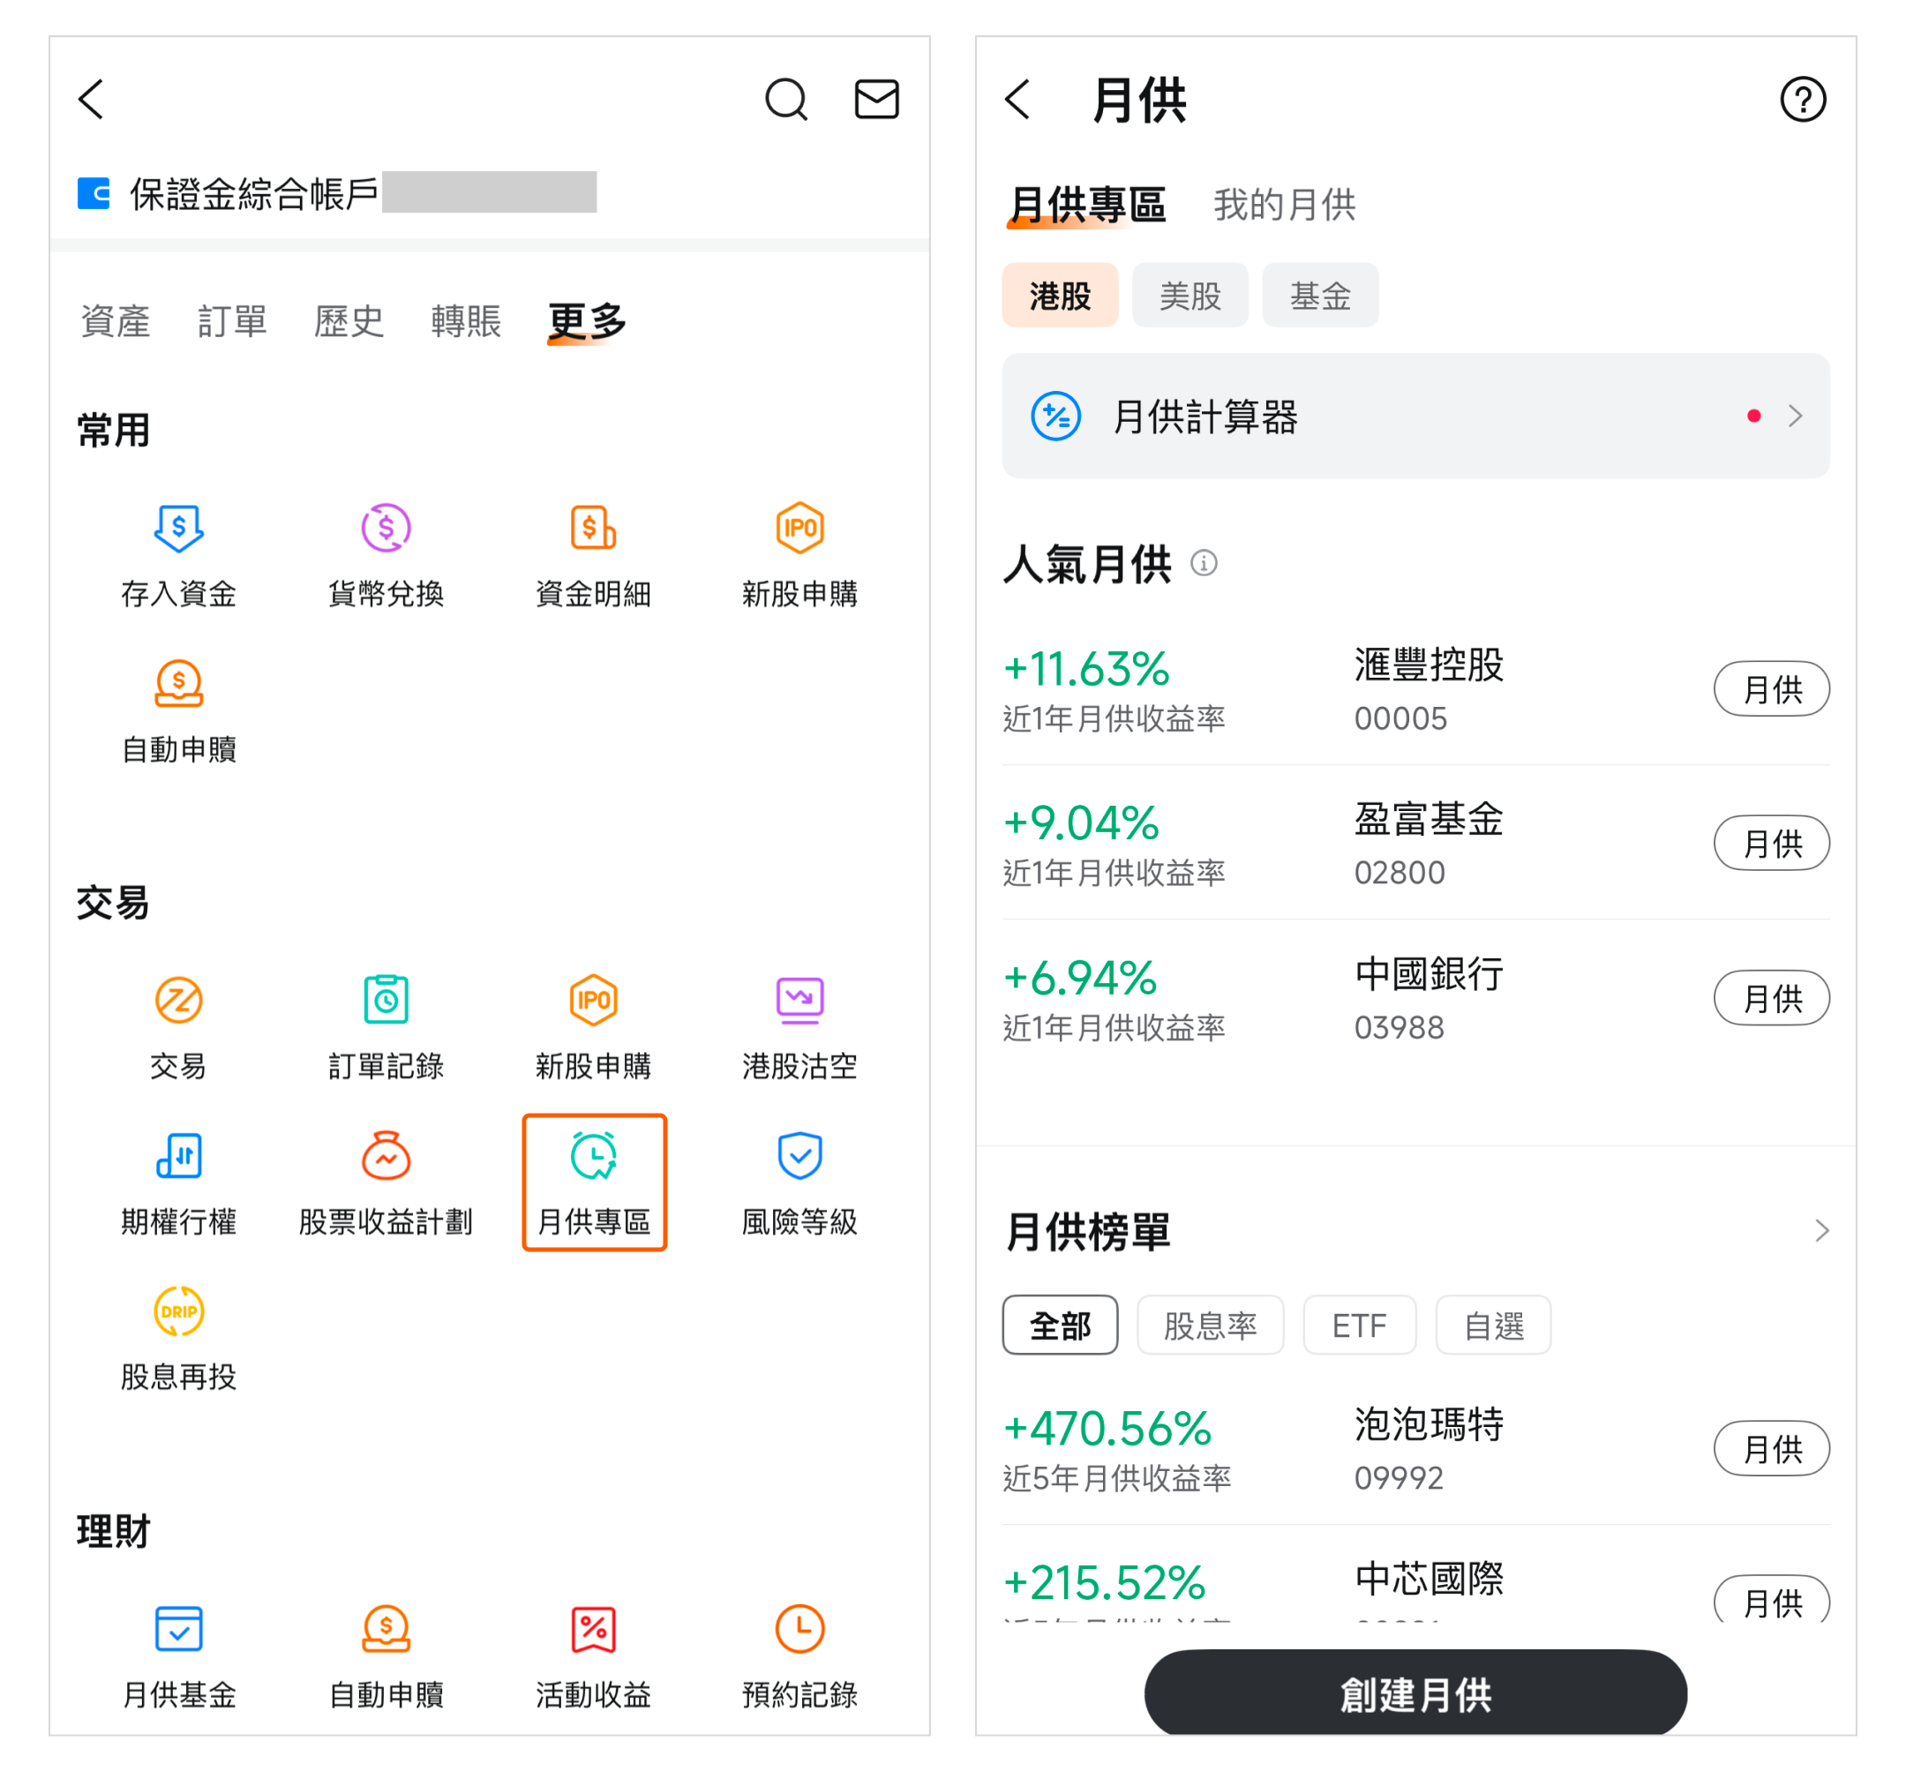Tap the 貨幣兌換 currency exchange icon

coord(386,529)
